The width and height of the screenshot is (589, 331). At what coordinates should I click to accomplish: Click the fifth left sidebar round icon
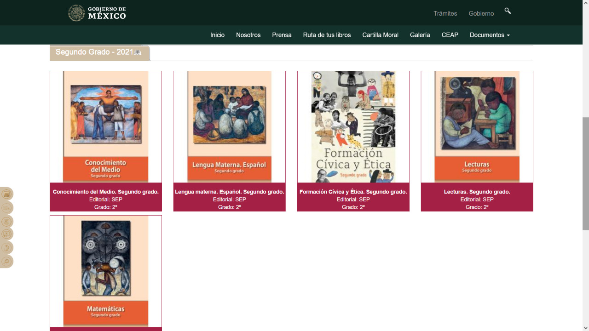click(6, 248)
